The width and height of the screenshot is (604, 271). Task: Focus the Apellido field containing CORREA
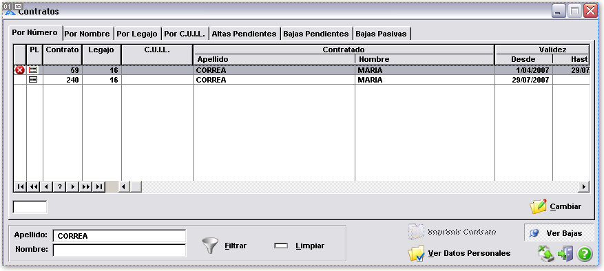click(x=119, y=236)
